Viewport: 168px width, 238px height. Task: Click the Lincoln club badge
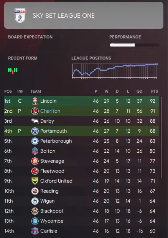35,101
